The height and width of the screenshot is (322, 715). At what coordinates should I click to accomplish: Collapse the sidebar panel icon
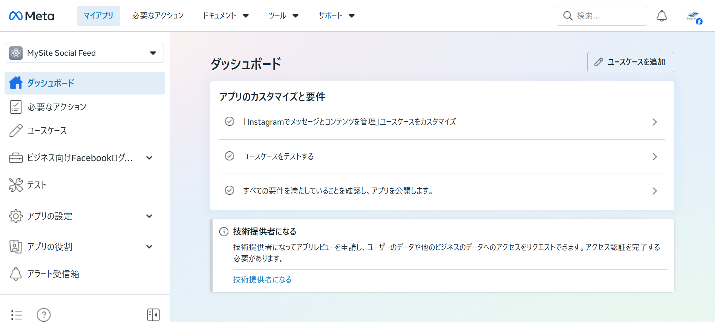click(x=153, y=315)
